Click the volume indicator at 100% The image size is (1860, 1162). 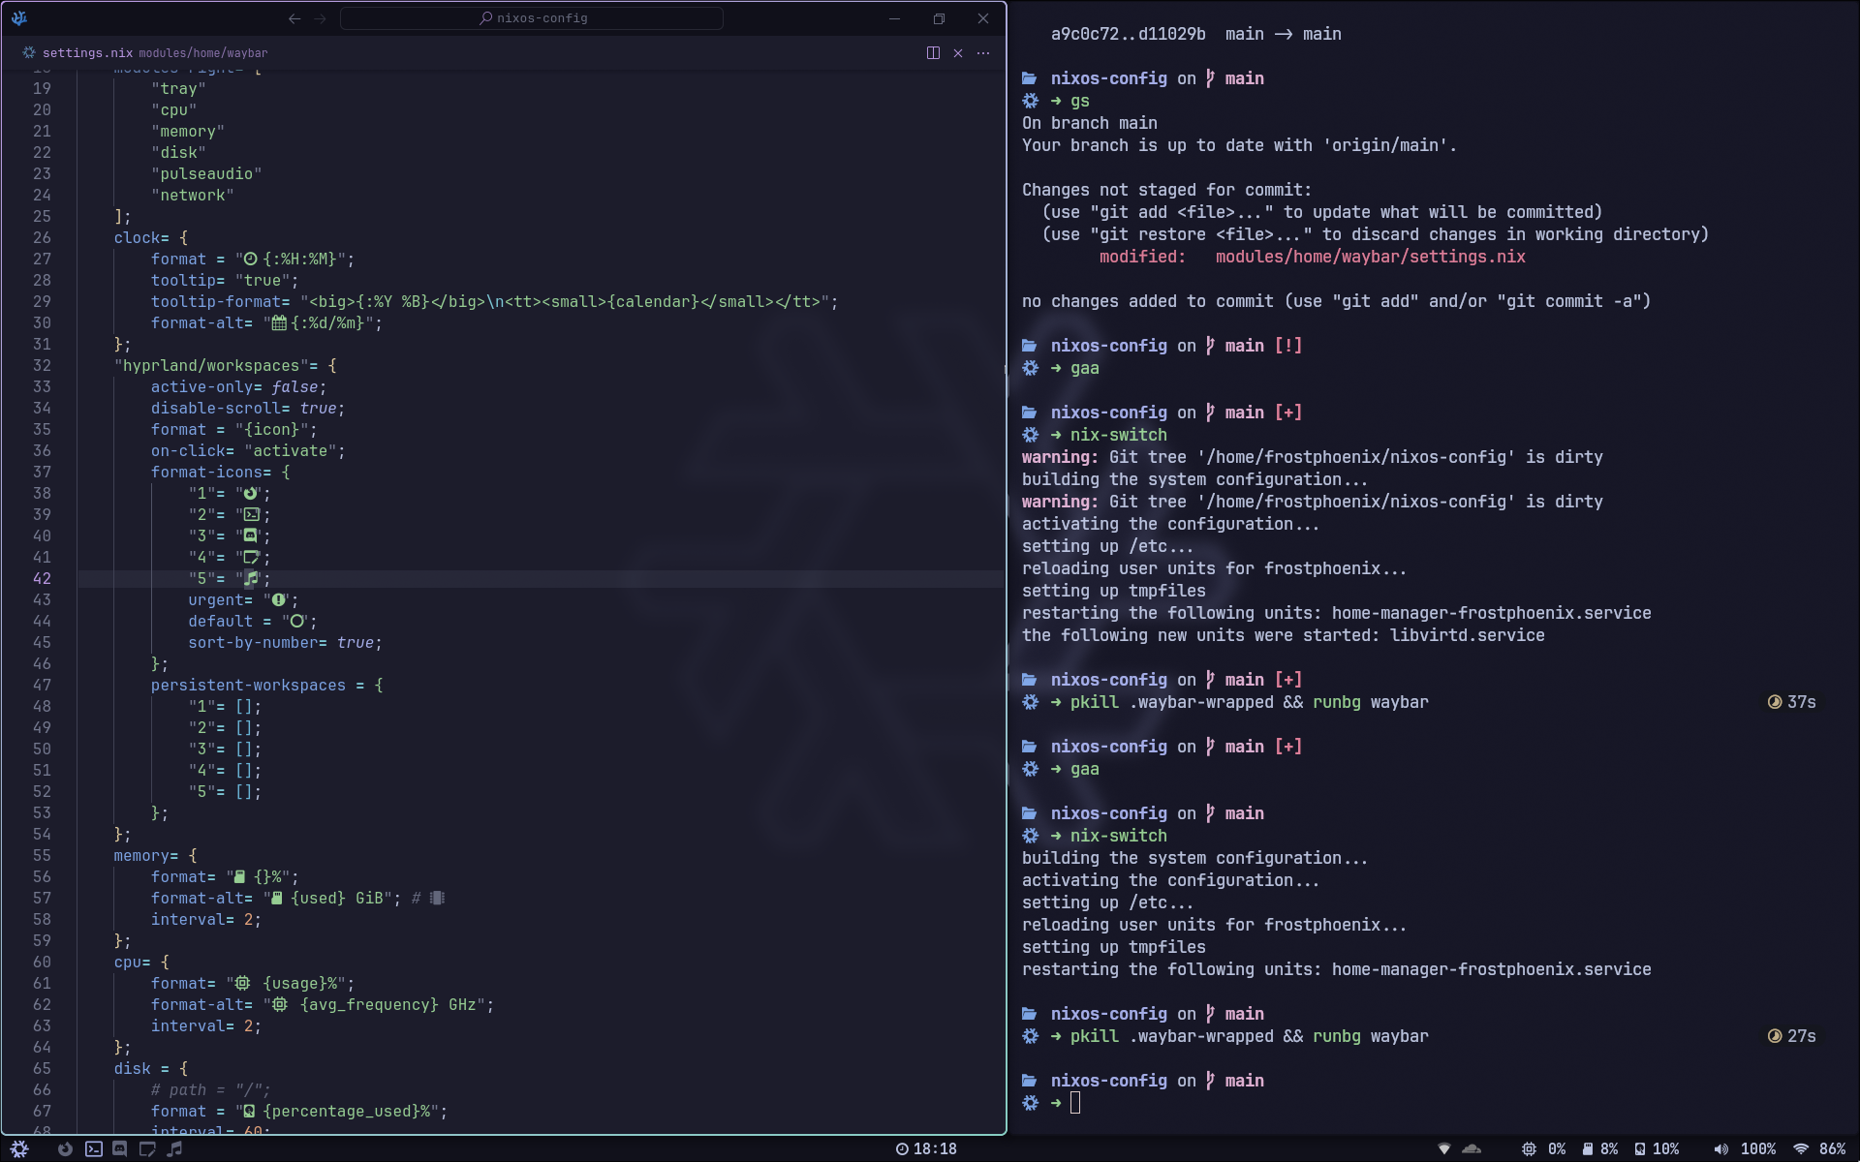point(1744,1148)
